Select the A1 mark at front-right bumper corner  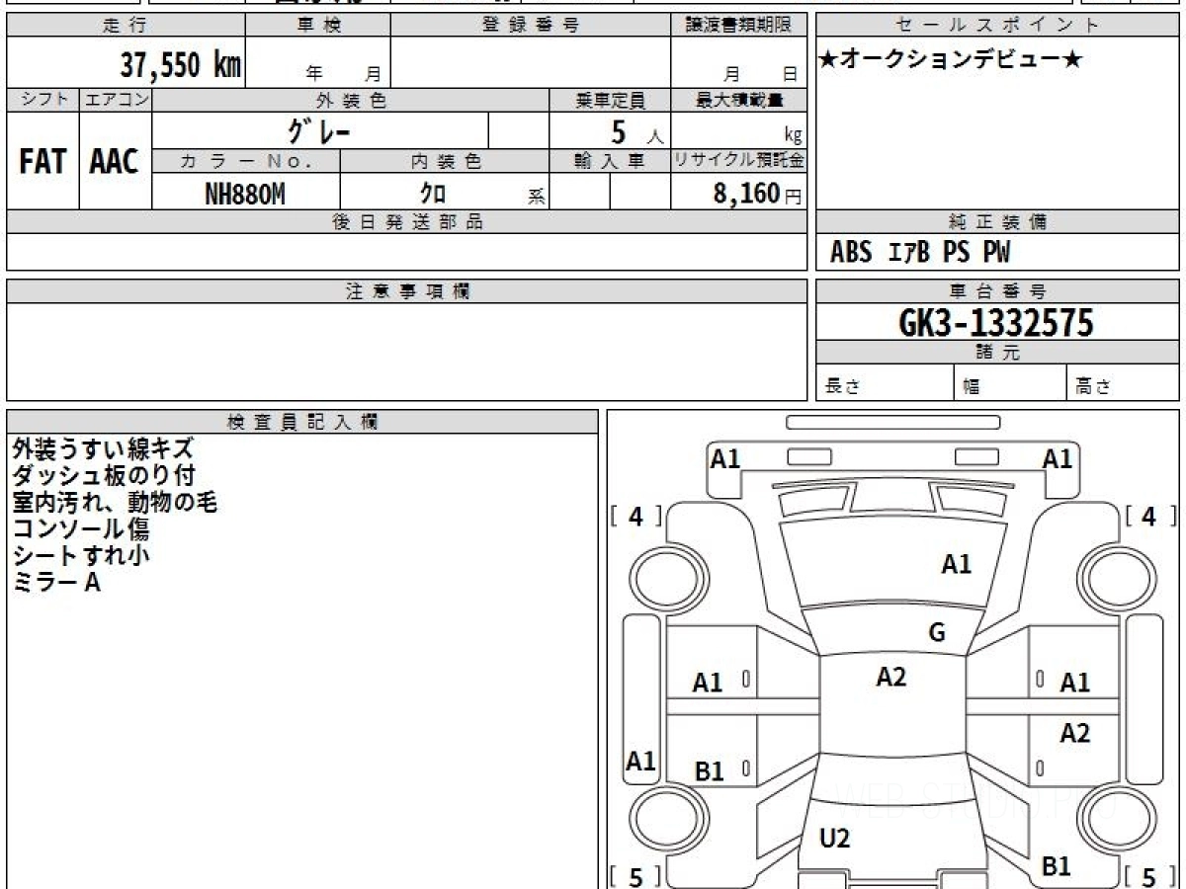click(x=1058, y=458)
